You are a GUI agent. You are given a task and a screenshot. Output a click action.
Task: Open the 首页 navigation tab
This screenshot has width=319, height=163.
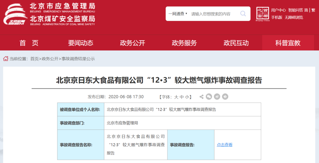pos(29,43)
